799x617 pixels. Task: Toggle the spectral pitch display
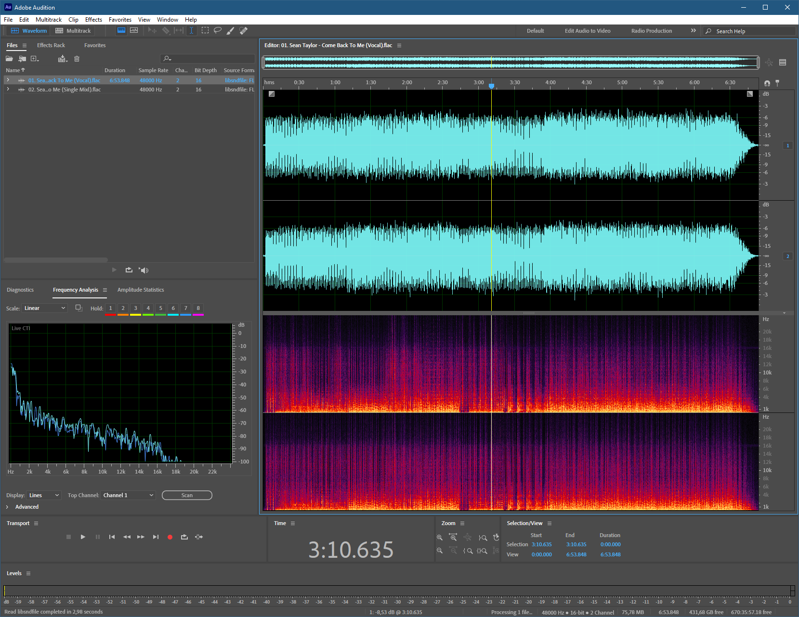point(134,30)
